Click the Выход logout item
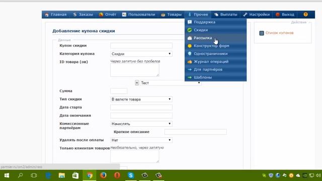The width and height of the screenshot is (322, 181). click(x=285, y=15)
